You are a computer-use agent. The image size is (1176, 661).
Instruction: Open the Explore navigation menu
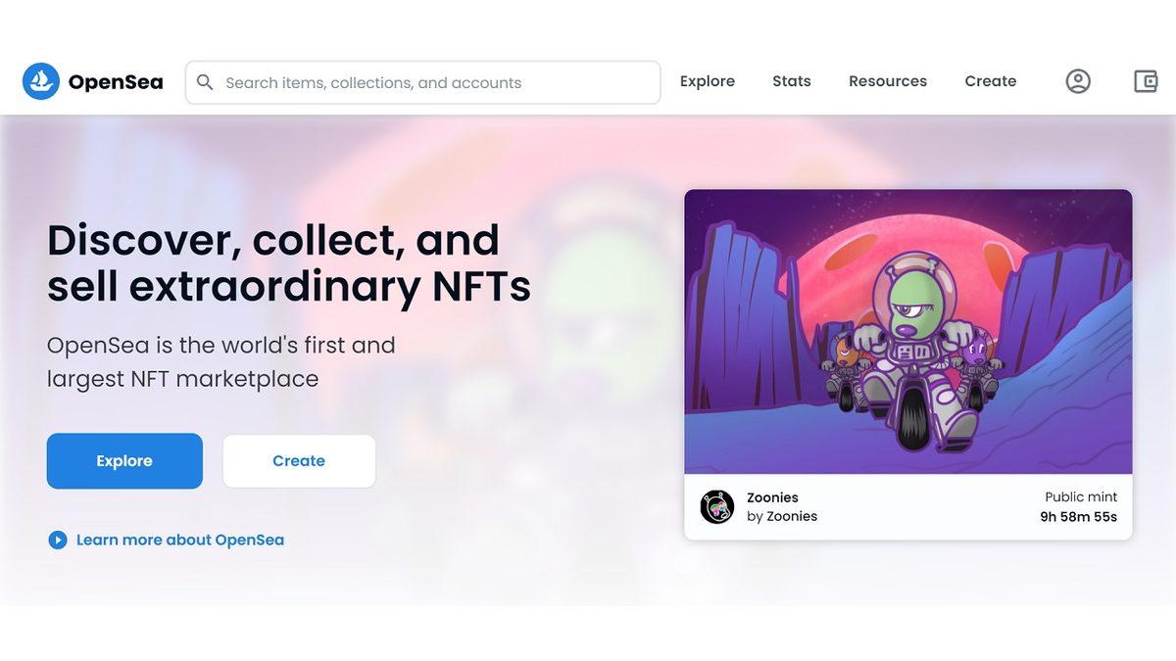pyautogui.click(x=707, y=81)
